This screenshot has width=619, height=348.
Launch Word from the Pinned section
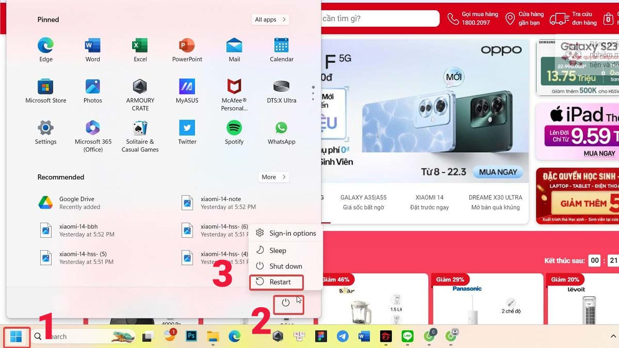(x=93, y=50)
